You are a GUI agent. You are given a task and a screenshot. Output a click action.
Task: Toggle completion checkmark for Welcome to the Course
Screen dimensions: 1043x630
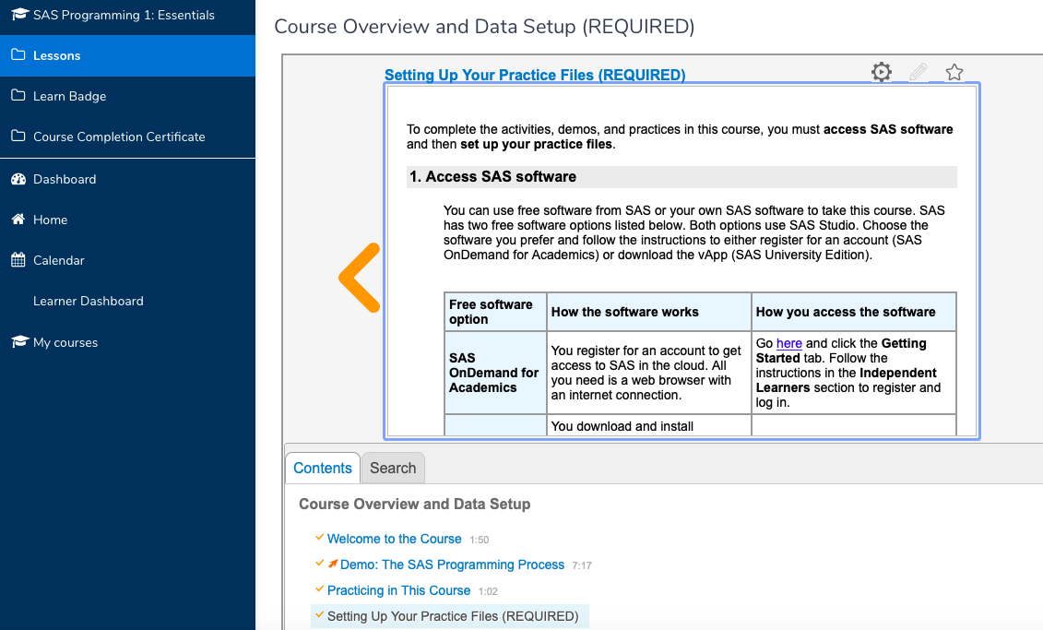click(x=318, y=538)
